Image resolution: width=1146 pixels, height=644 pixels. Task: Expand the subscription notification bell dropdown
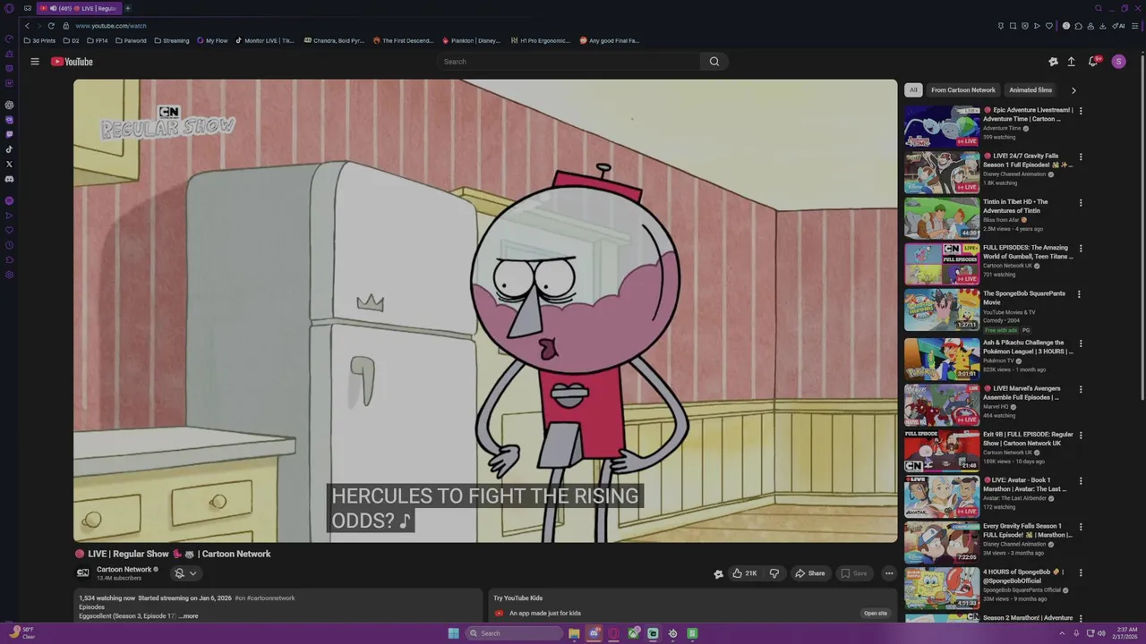[185, 573]
